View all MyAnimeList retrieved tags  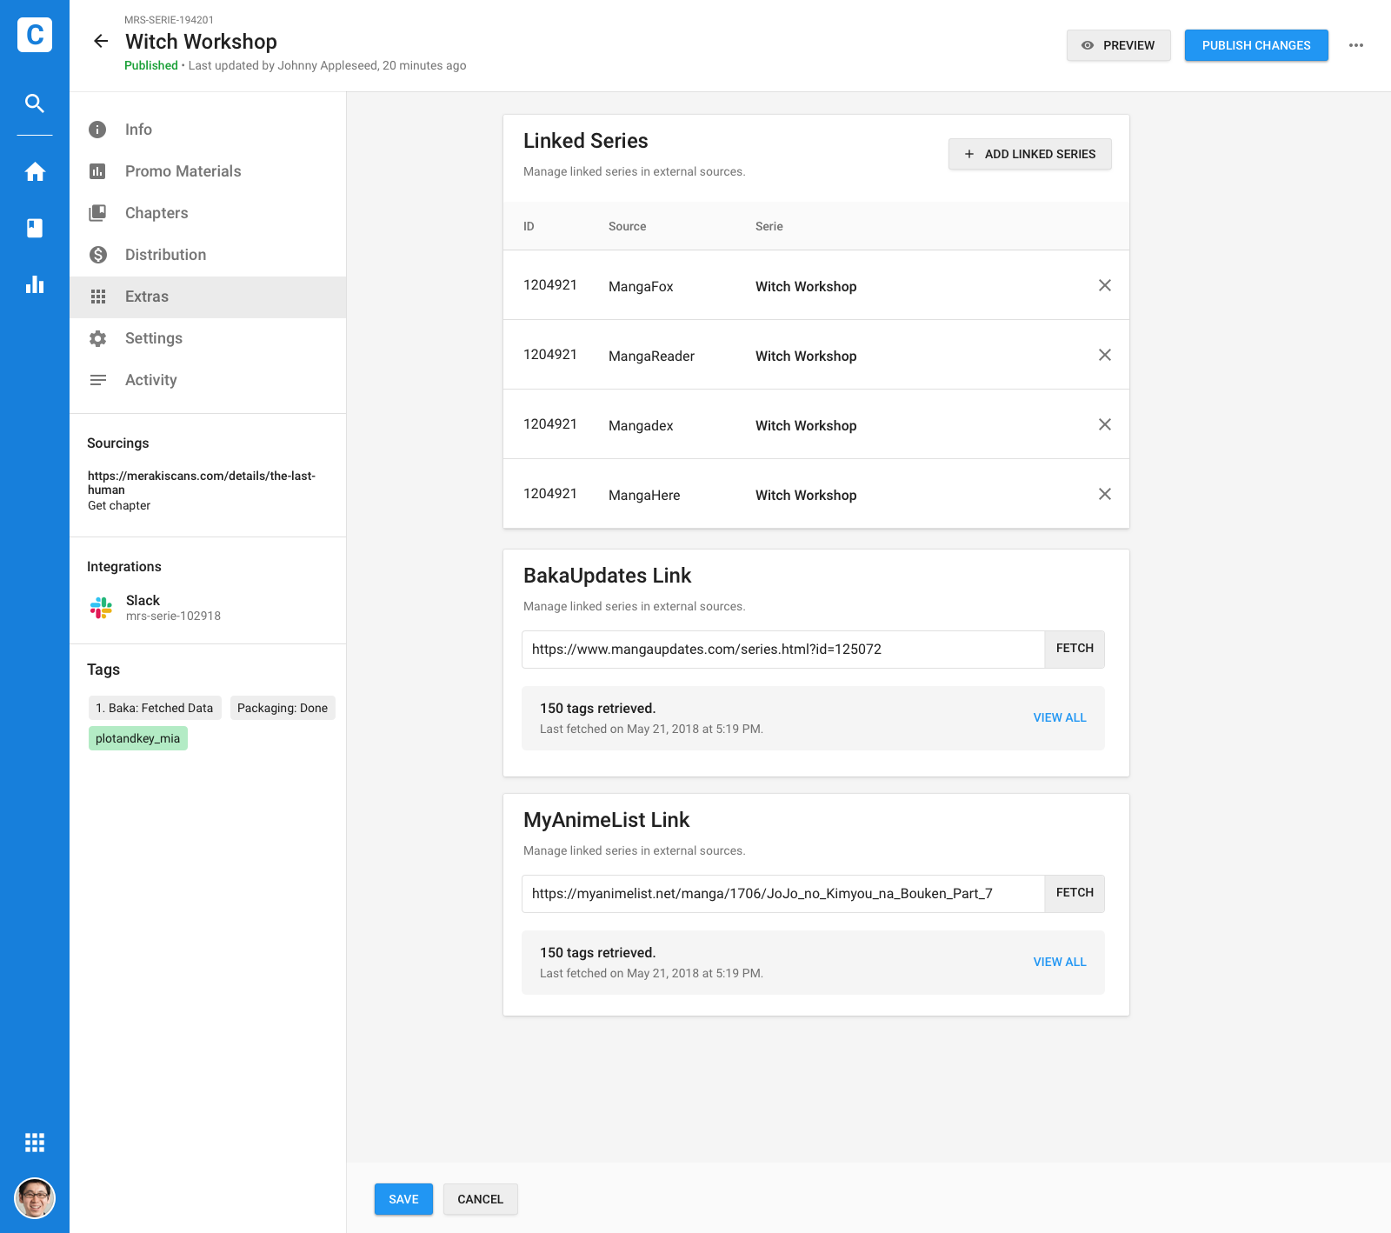pos(1060,962)
